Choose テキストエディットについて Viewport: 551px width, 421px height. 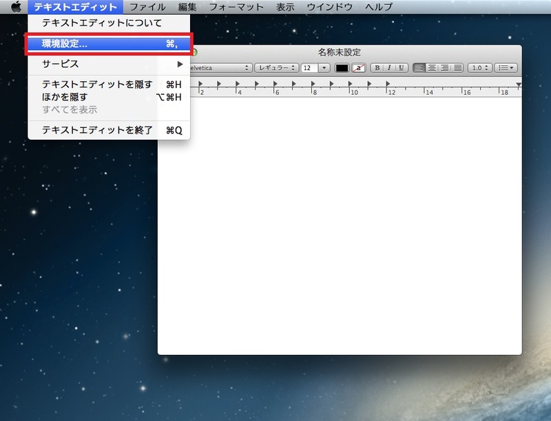pyautogui.click(x=109, y=23)
